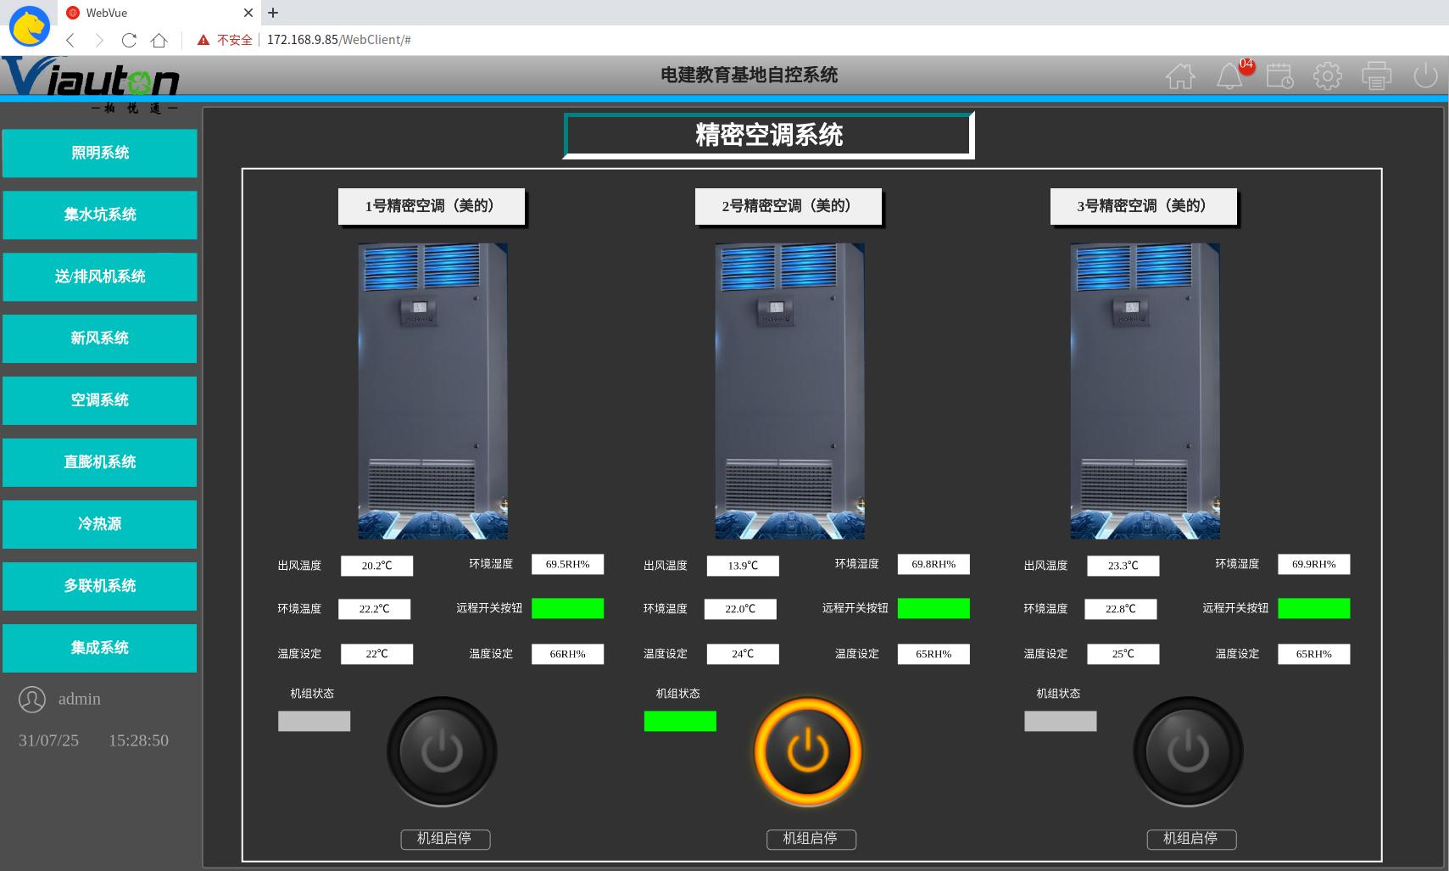
Task: Click unit 1 outlet temperature 20.2℃ value
Action: 377,566
